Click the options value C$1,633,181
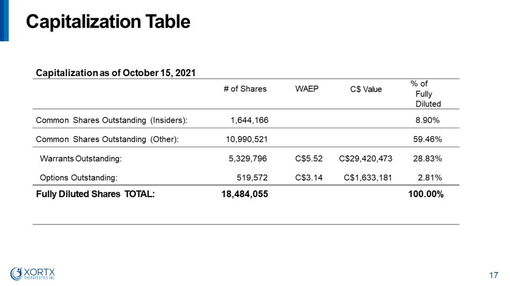The image size is (510, 286). point(368,177)
